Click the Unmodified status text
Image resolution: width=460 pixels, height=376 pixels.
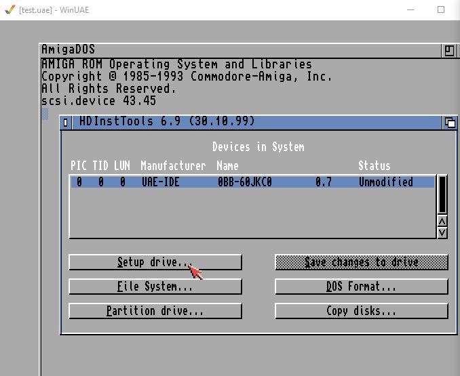point(386,182)
